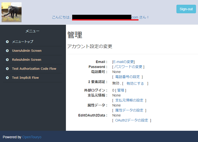Click the arrow icon beside UsersAdmin Screen
Image resolution: width=198 pixels, height=142 pixels.
[8, 51]
